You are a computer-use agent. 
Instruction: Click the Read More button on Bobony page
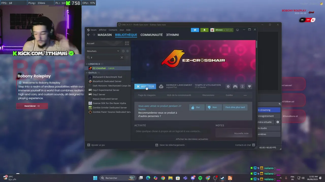[32, 106]
